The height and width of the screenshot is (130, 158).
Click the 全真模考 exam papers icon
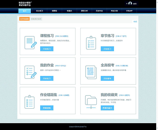point(91,72)
